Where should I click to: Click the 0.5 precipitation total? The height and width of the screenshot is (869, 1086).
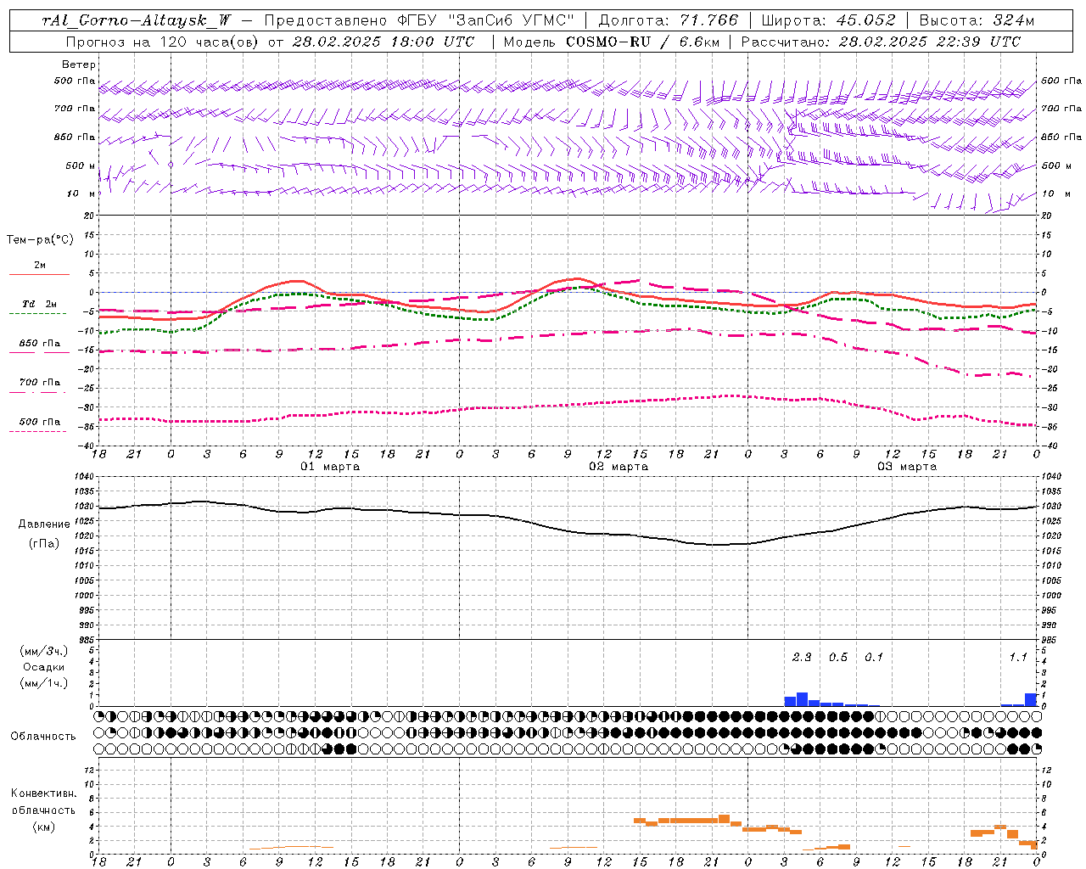[x=838, y=658]
